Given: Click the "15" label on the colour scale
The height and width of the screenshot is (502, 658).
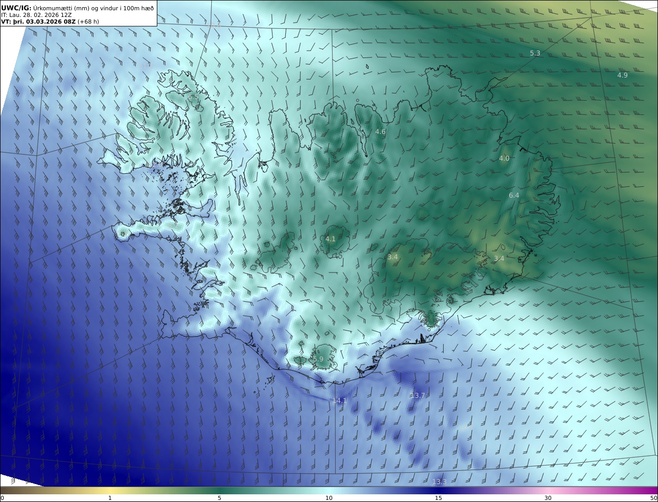Looking at the screenshot, I should point(438,498).
